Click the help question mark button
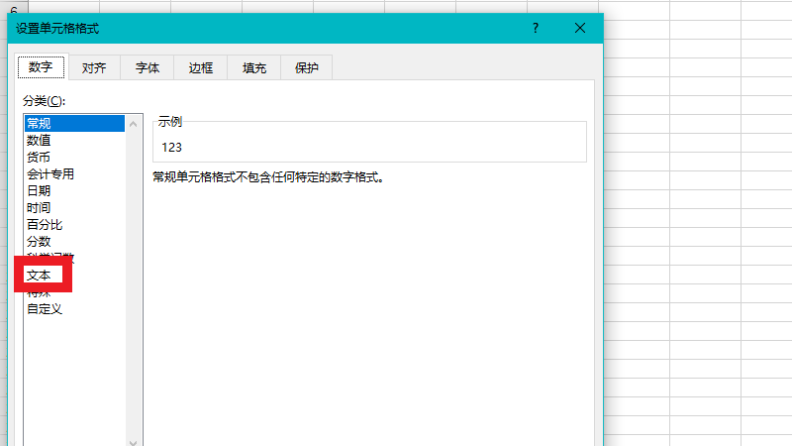Screen dimensions: 792x446 point(536,29)
